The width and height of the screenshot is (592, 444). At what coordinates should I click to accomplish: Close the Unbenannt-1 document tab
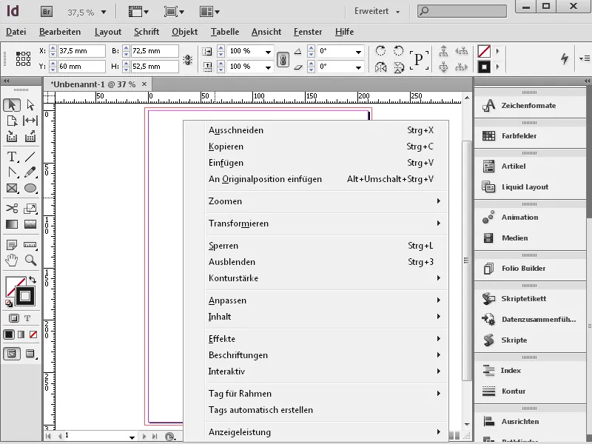pos(144,84)
